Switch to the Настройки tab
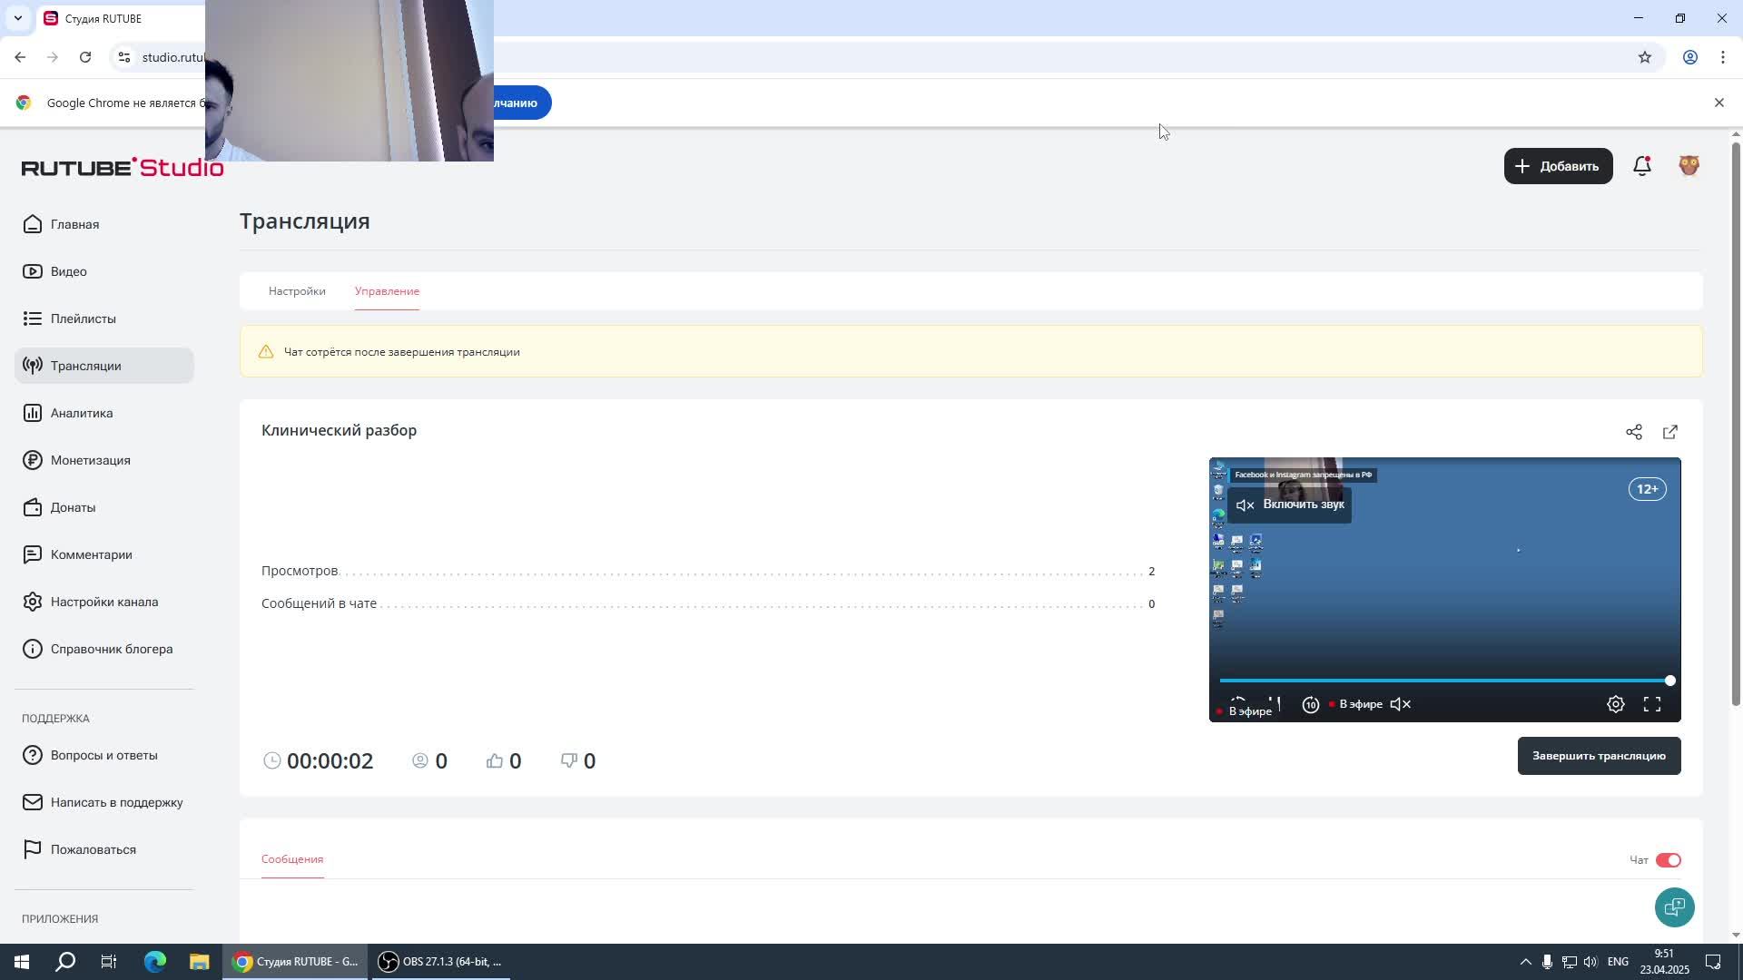Screen dimensions: 1743x980 pos(297,291)
